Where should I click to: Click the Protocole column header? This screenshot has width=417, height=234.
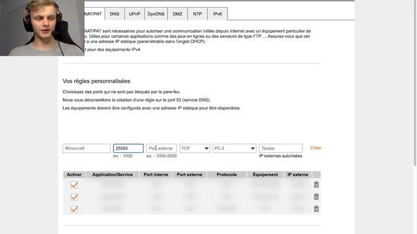click(227, 175)
